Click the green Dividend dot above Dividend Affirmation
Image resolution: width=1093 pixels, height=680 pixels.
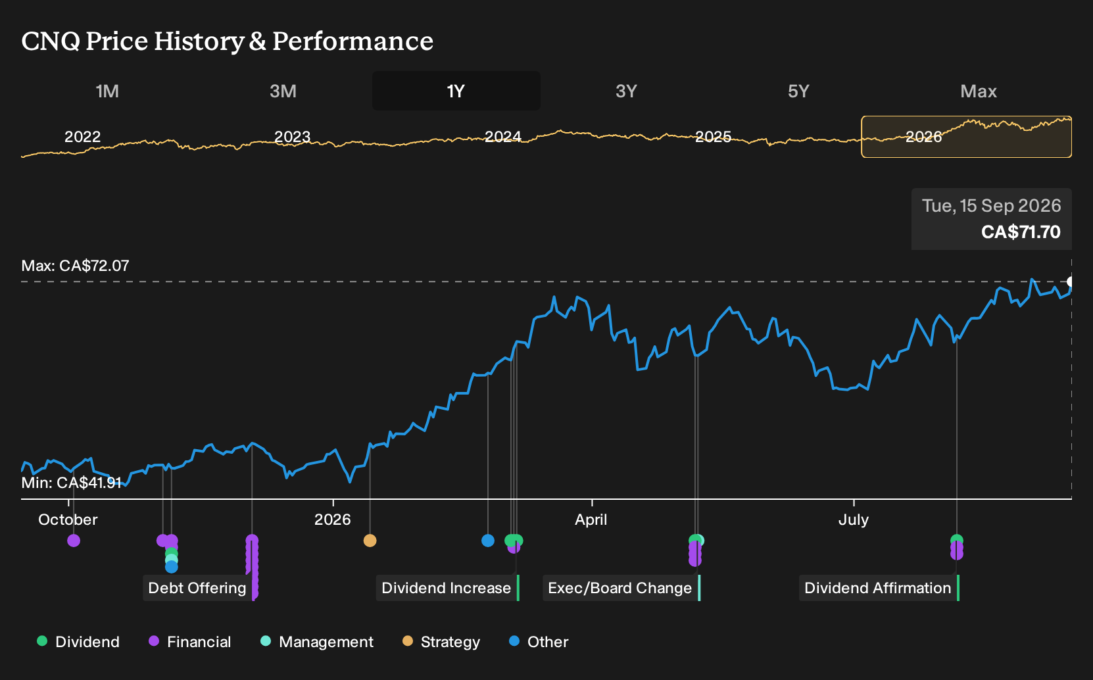(x=957, y=540)
